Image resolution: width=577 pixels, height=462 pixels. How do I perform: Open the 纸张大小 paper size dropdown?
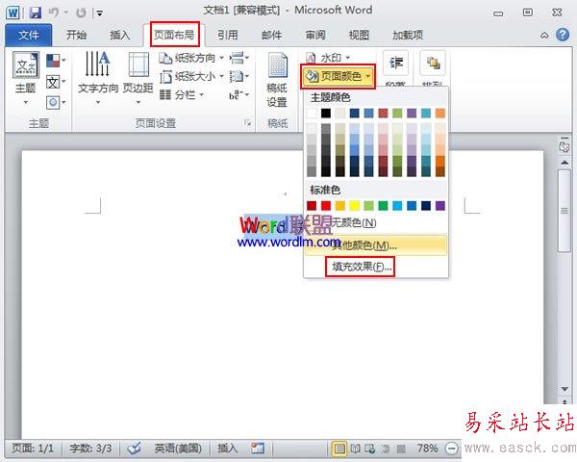[191, 76]
